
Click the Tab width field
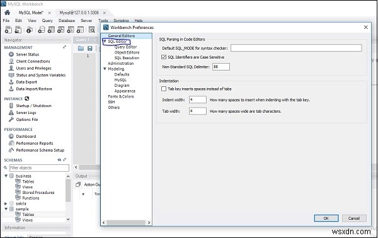(198, 111)
